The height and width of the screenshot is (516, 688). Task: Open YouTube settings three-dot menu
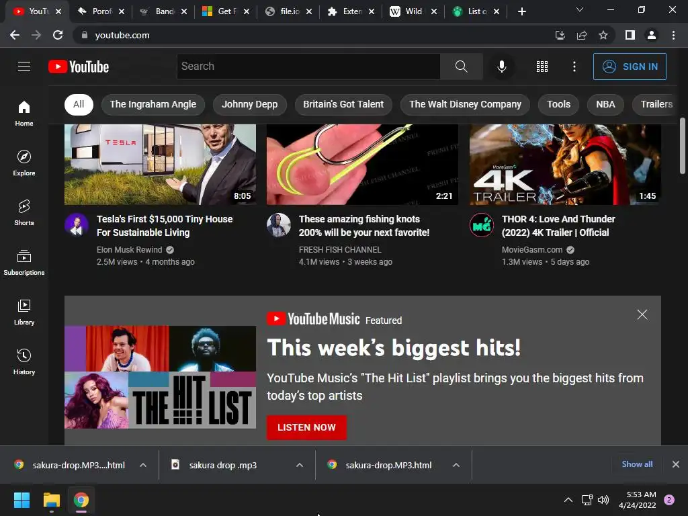(x=574, y=67)
